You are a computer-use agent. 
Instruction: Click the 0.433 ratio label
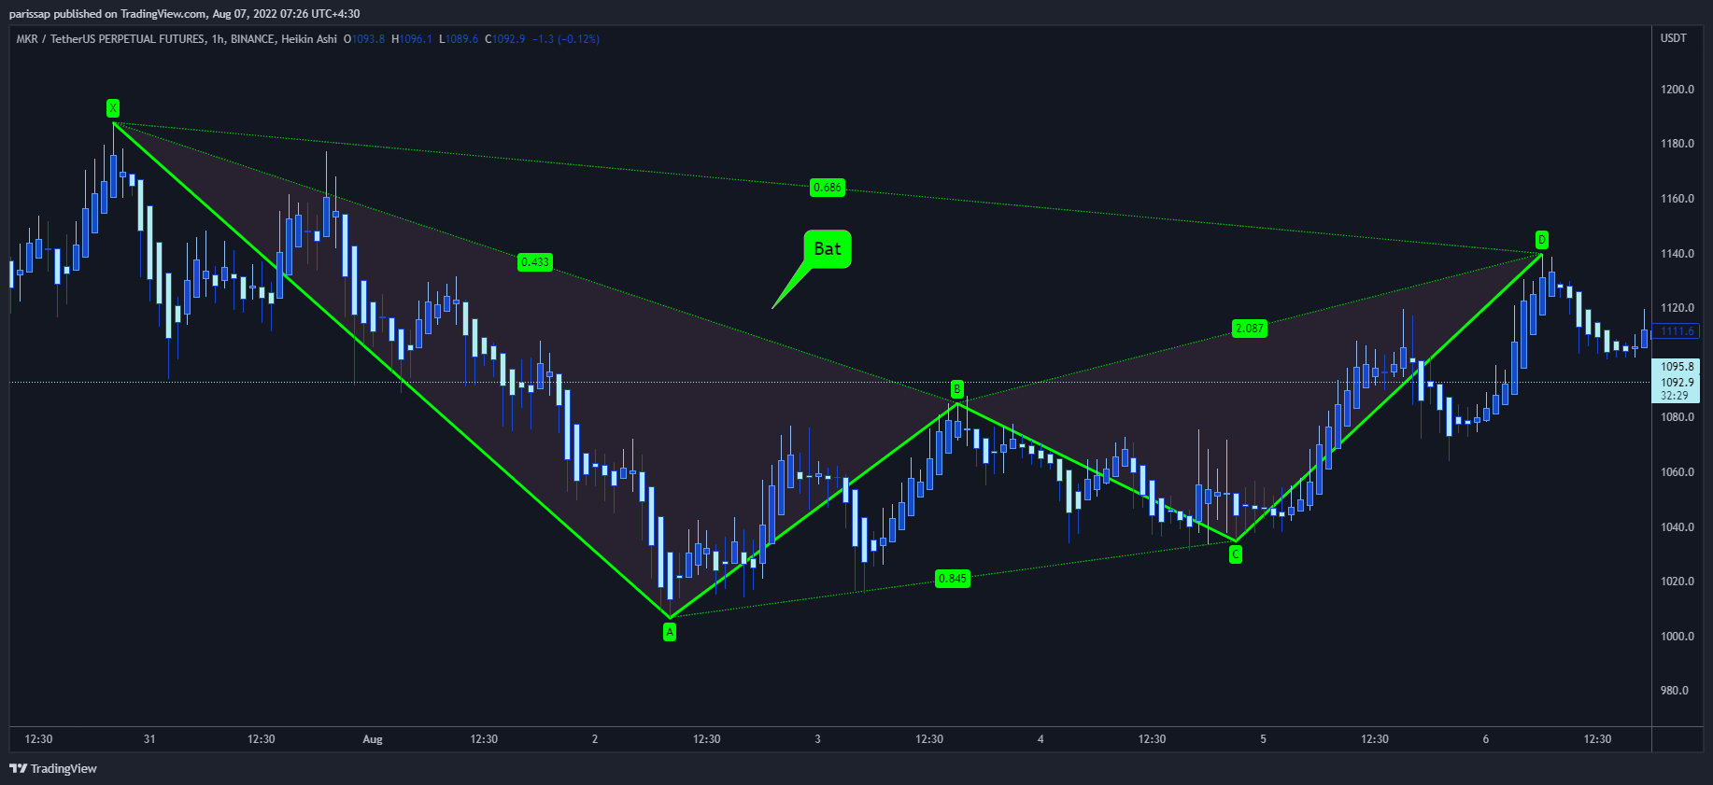[535, 262]
